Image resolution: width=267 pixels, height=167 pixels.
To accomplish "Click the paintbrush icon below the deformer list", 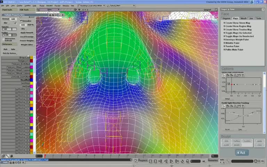I will click(8, 156).
